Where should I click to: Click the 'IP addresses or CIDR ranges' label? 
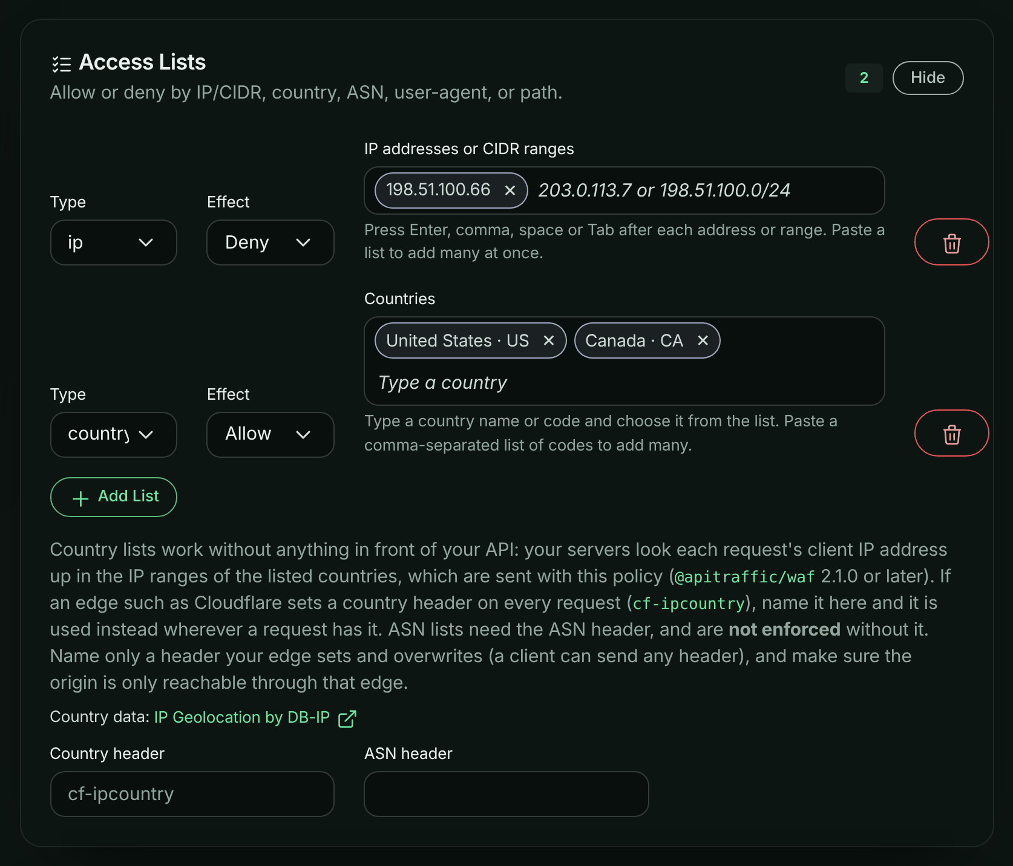coord(469,149)
